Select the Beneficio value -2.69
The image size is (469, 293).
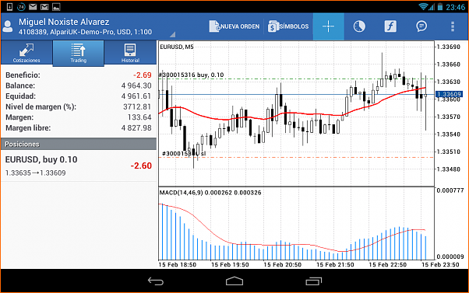pos(143,75)
